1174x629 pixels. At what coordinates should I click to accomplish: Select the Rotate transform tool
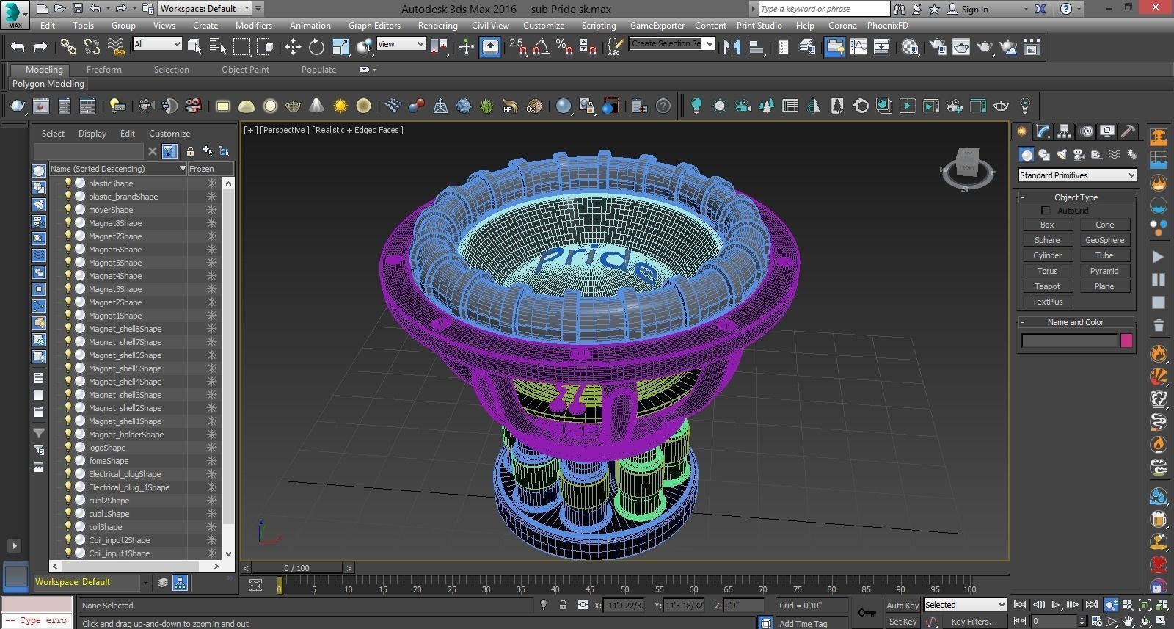click(316, 48)
